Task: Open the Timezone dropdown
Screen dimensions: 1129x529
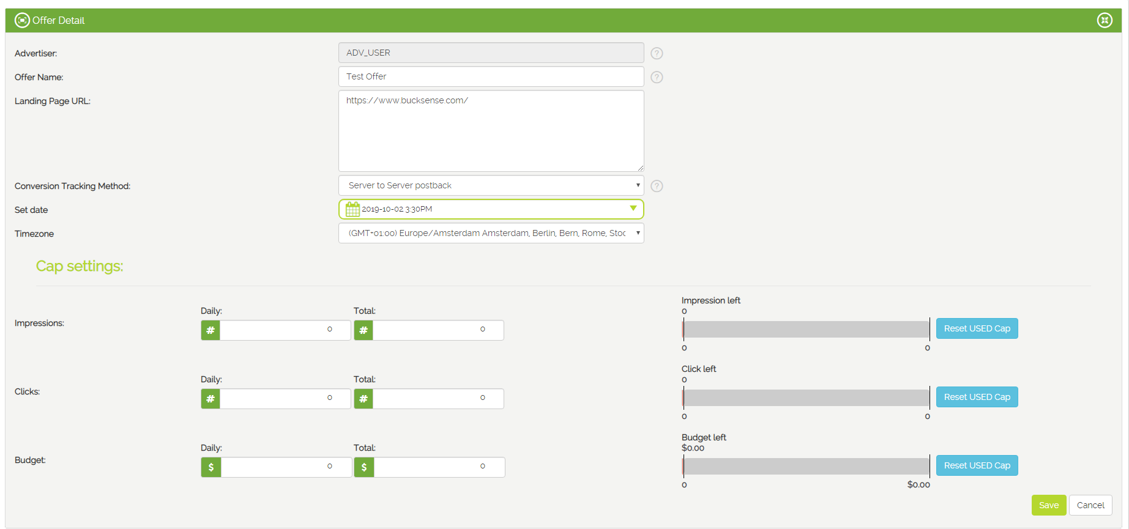Action: [x=491, y=233]
